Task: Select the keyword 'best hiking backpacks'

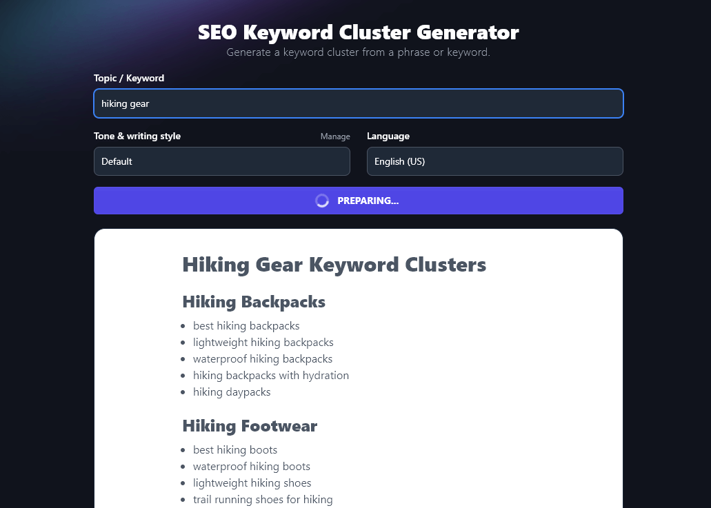Action: coord(246,325)
